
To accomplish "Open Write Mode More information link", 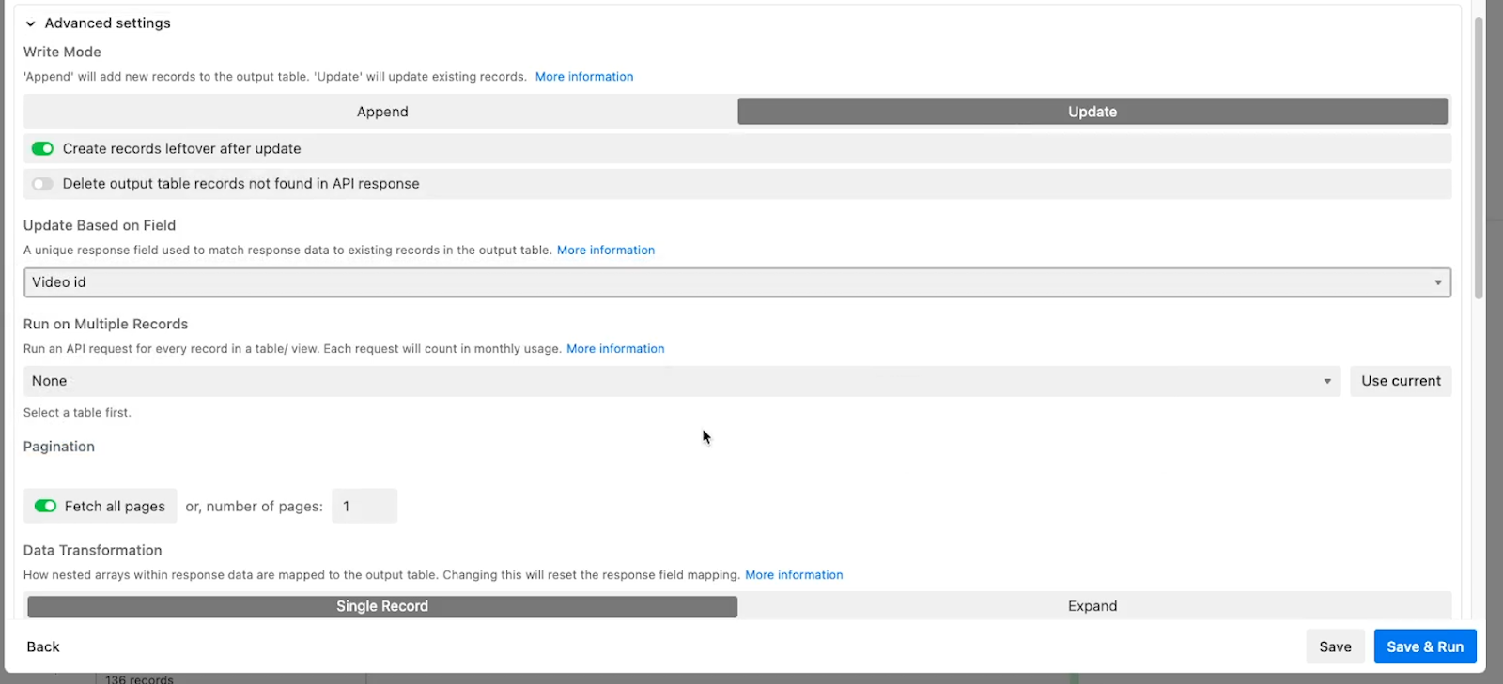I will click(584, 77).
